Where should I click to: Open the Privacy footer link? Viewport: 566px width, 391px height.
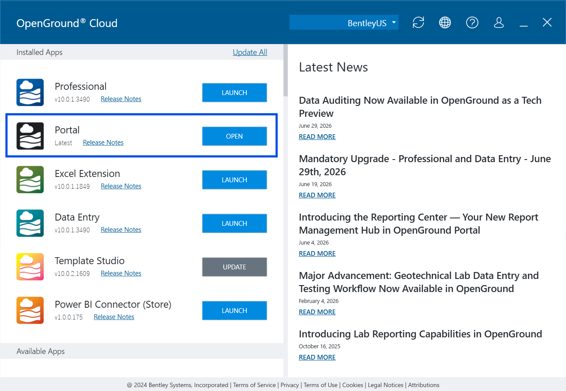[x=290, y=385]
